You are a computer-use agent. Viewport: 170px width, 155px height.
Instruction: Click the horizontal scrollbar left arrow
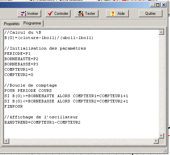point(7,141)
